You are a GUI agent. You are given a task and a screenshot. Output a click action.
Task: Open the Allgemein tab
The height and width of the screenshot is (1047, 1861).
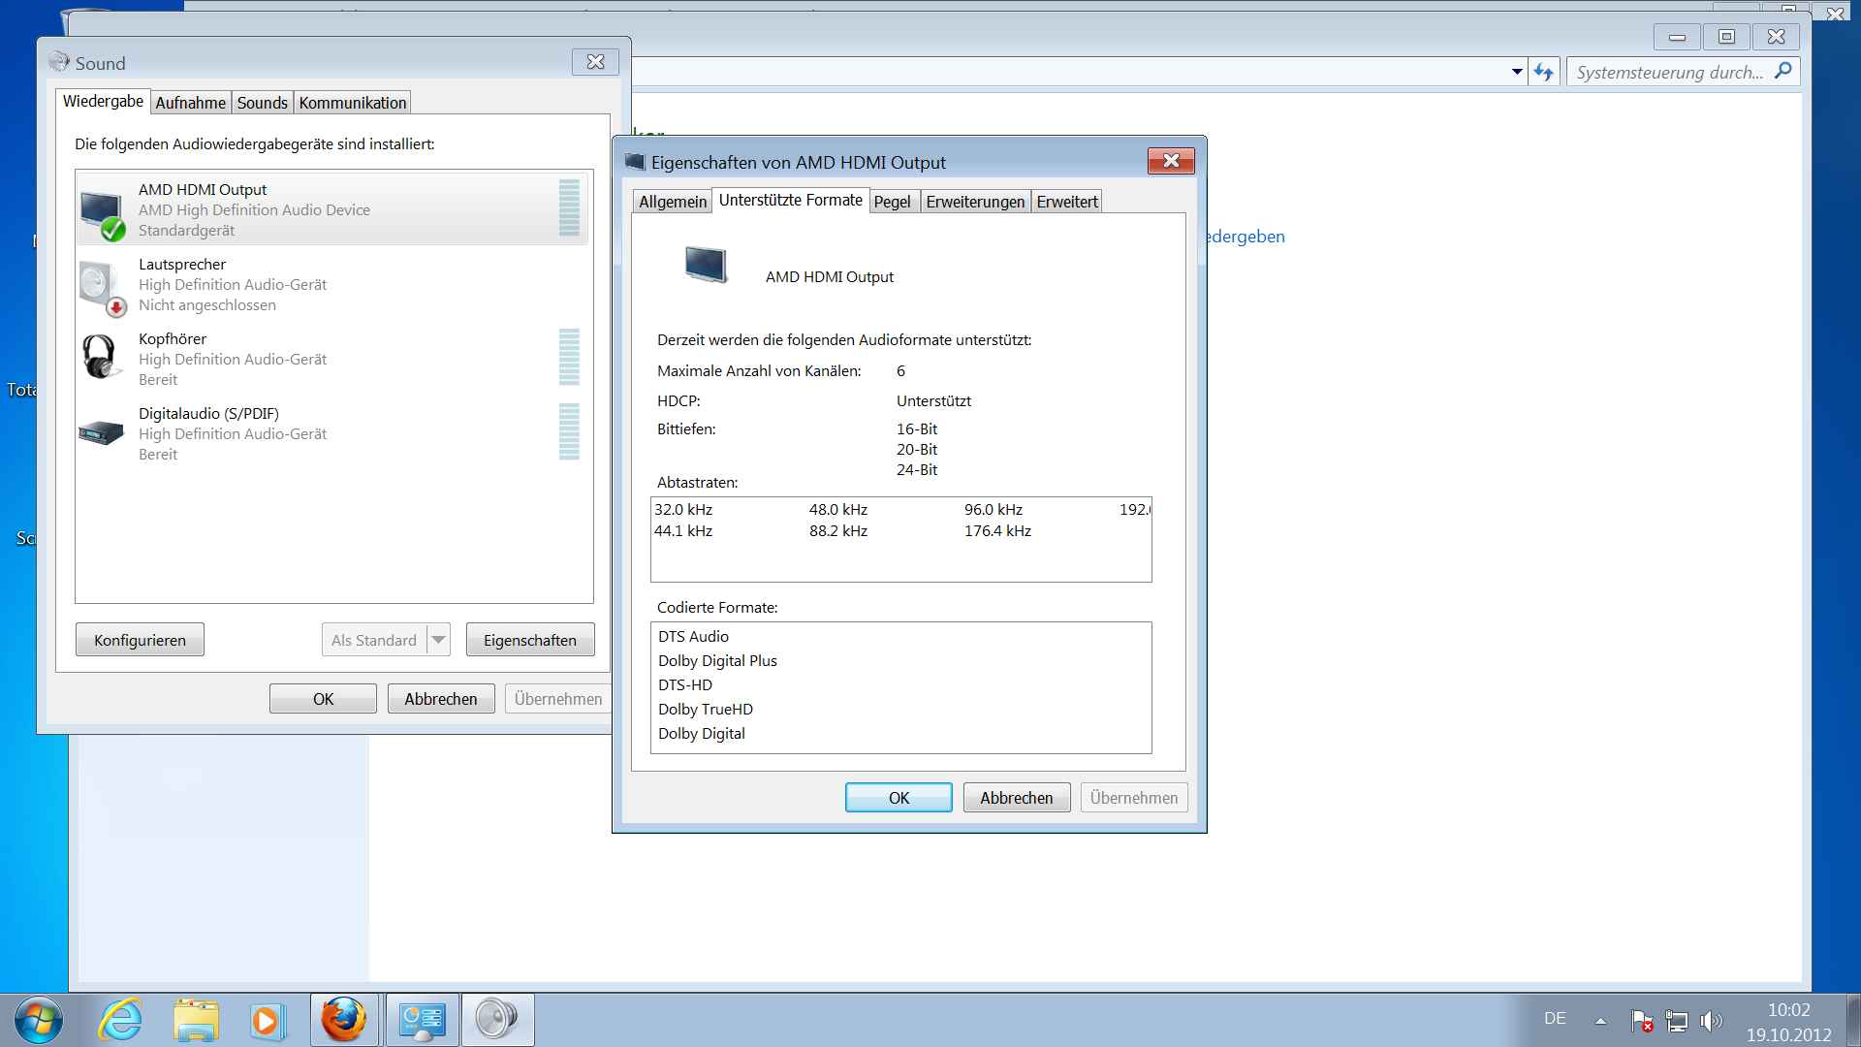point(673,202)
